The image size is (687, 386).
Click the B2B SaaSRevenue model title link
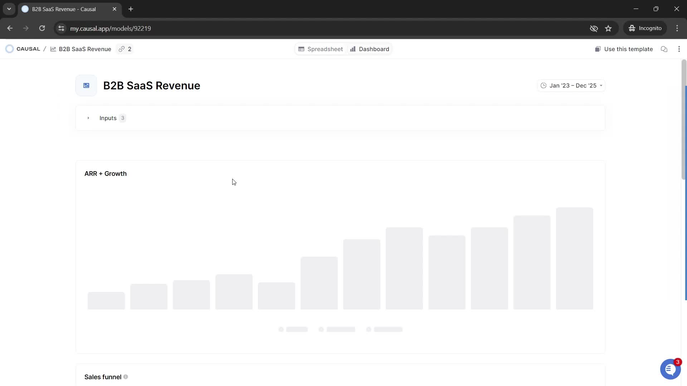[85, 49]
